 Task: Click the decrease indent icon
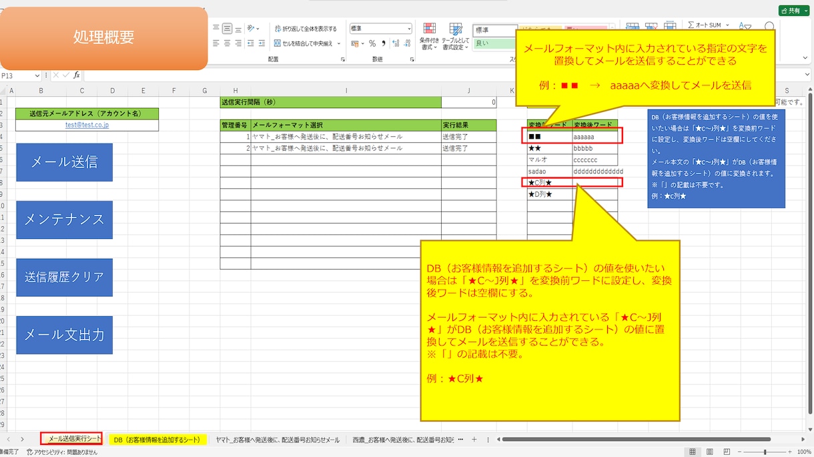(x=251, y=43)
